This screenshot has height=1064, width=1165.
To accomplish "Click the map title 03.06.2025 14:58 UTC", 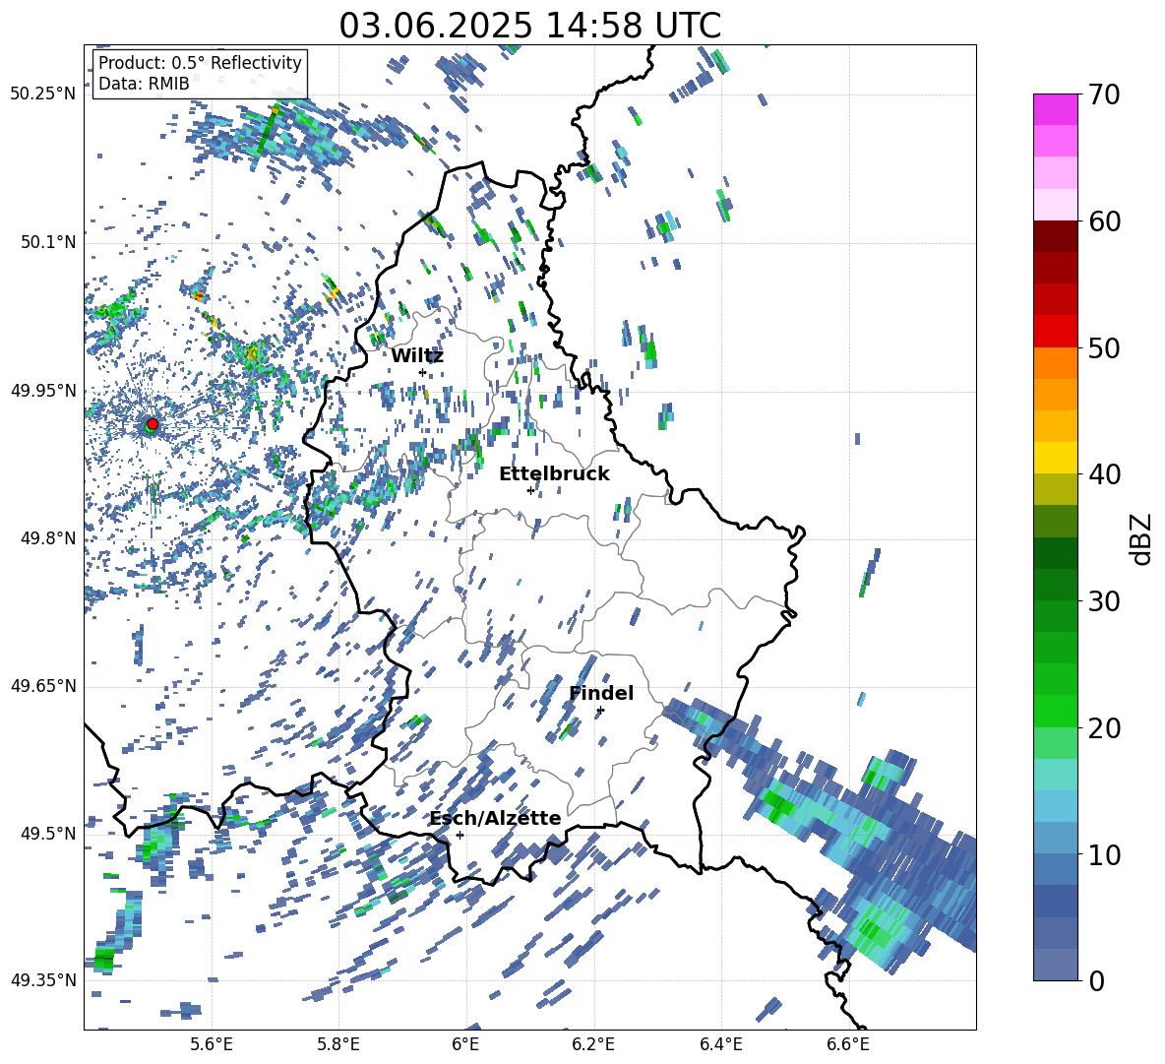I will click(529, 26).
